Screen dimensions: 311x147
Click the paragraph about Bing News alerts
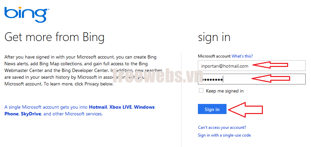[x=80, y=70]
